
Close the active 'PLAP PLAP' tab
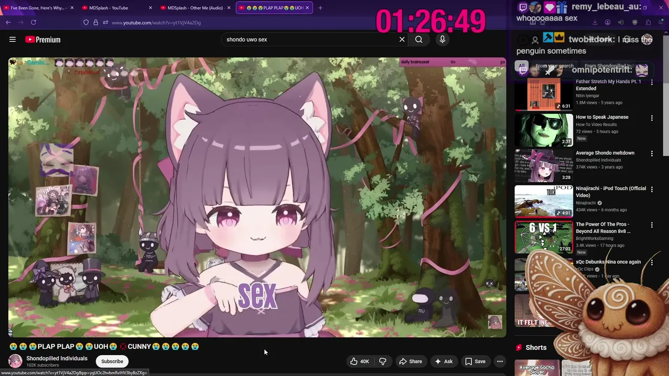click(307, 8)
